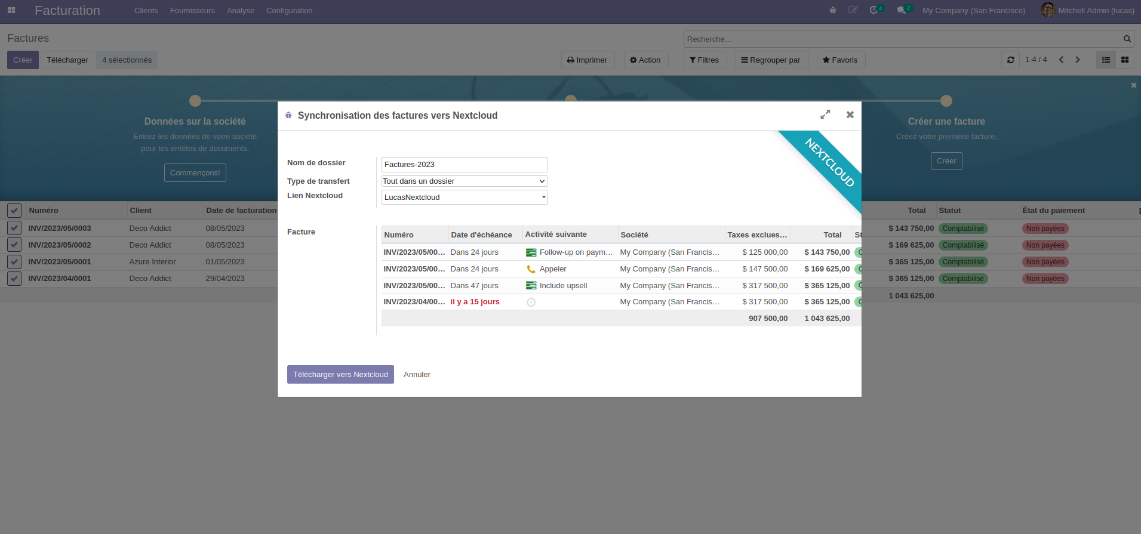Click the Nom de dossier input field
1141x534 pixels.
[465, 165]
